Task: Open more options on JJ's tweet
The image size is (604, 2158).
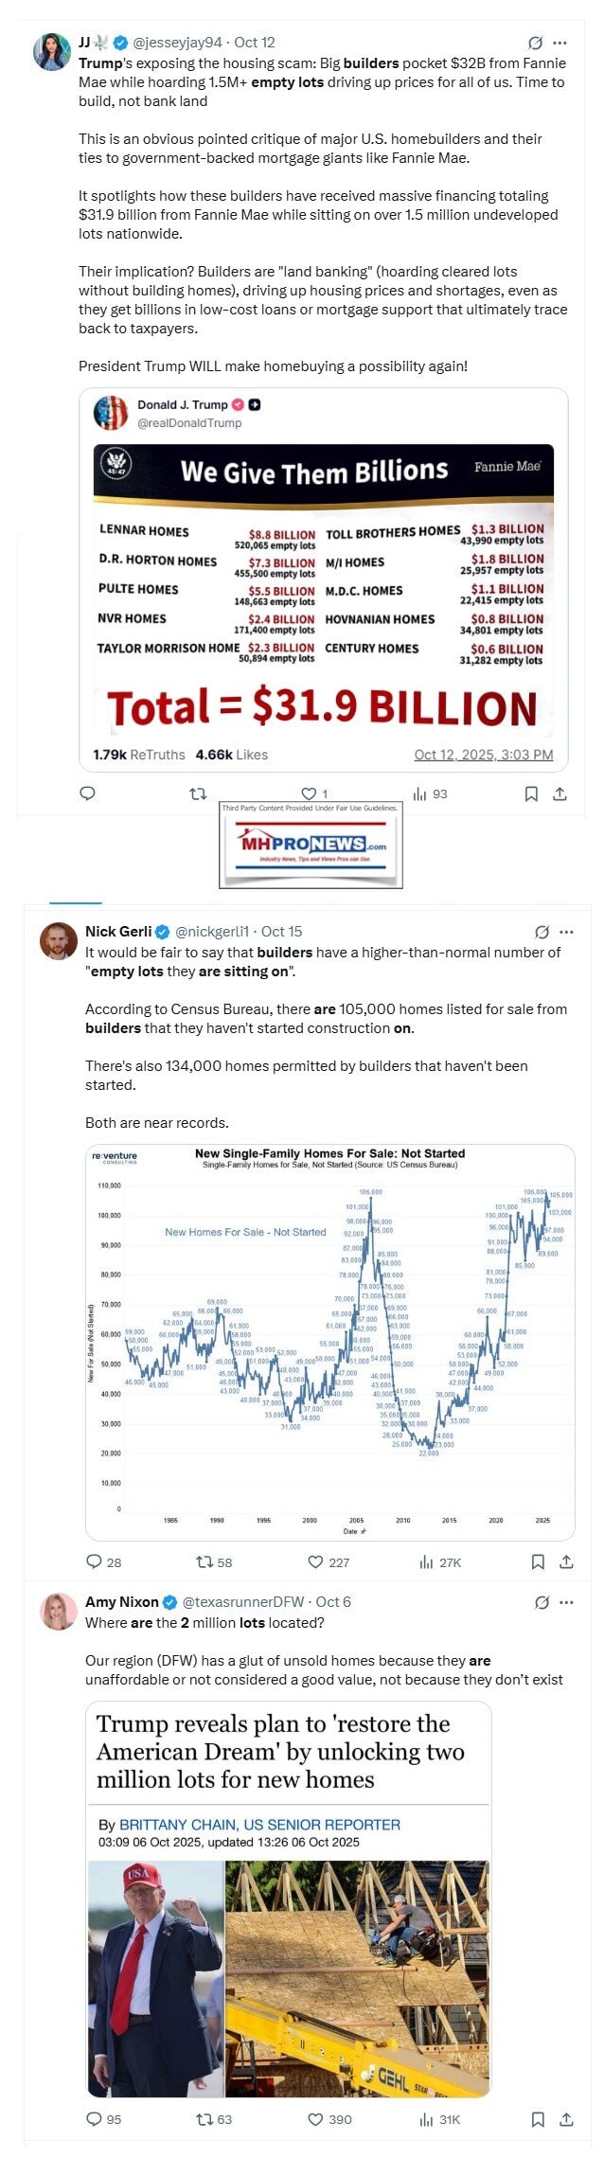Action: (x=560, y=43)
